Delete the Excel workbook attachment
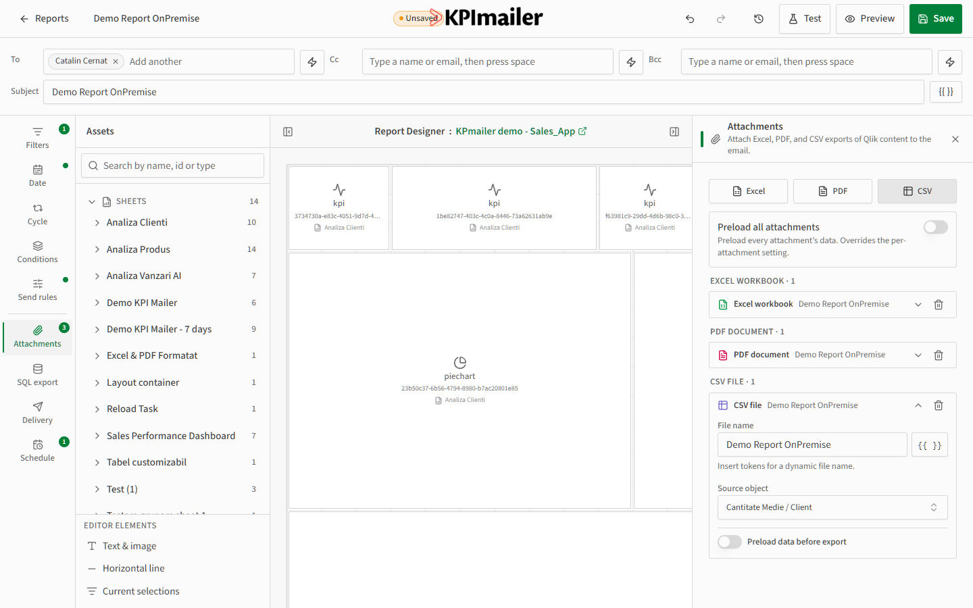 939,305
